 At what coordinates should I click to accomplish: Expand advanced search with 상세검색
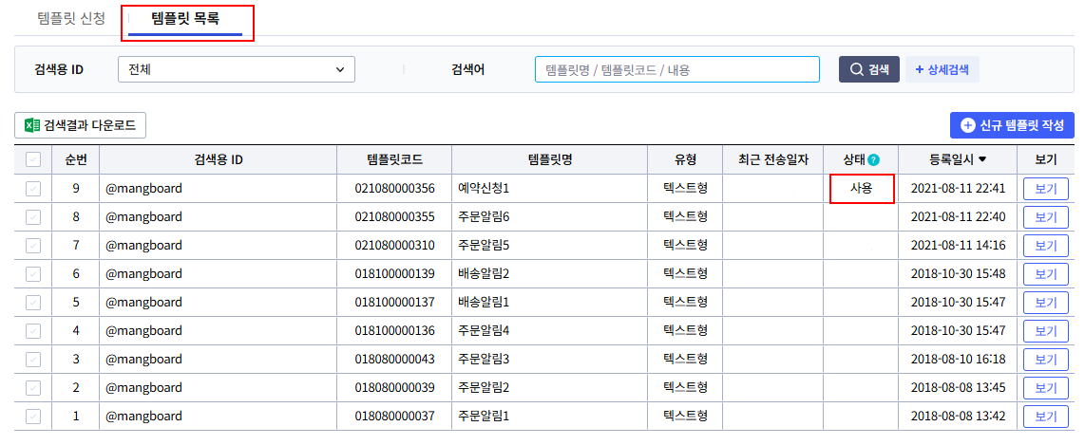tap(942, 69)
